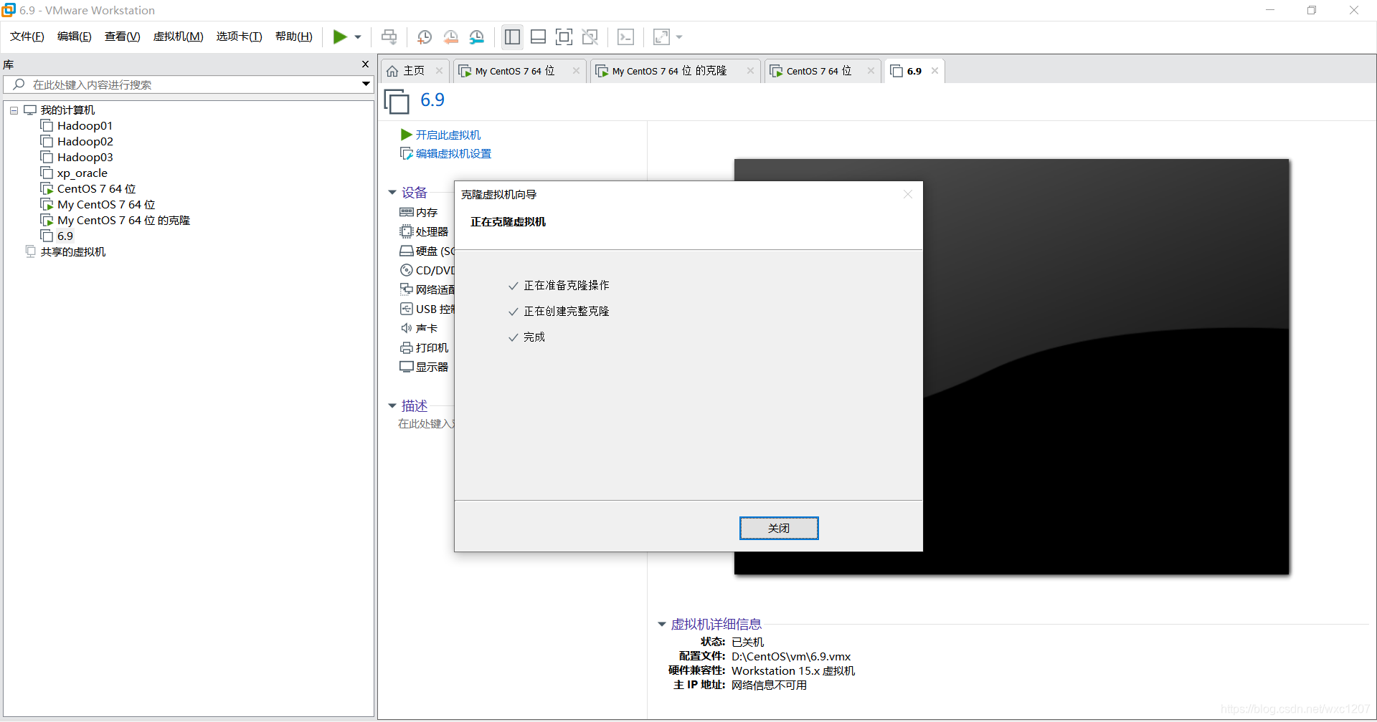
Task: Toggle the library sidebar view icon
Action: (x=512, y=37)
